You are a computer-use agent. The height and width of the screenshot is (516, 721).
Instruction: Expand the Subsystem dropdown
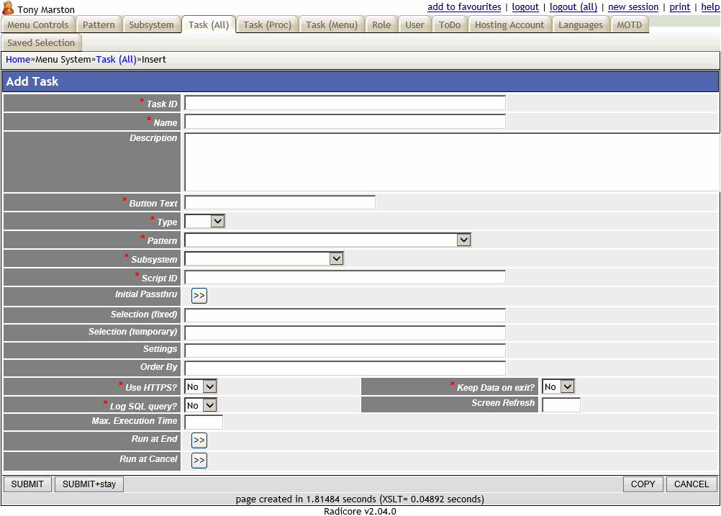(264, 259)
